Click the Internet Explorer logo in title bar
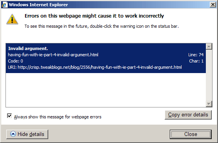This screenshot has height=143, width=218. pyautogui.click(x=4, y=5)
